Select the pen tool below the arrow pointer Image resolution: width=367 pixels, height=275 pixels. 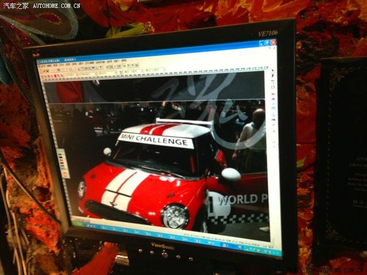(x=273, y=76)
